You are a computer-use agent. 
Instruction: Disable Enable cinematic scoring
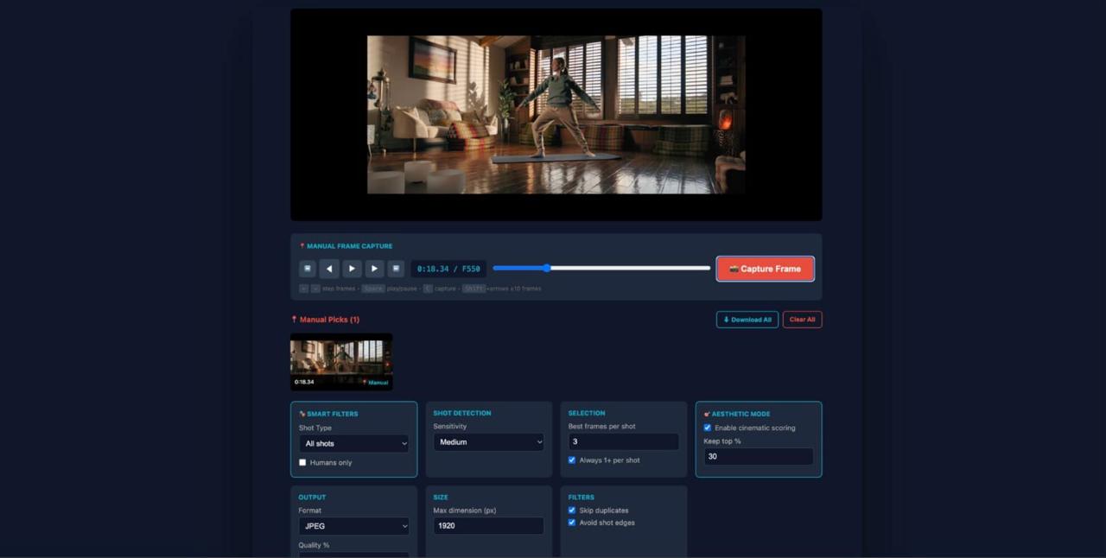point(708,428)
